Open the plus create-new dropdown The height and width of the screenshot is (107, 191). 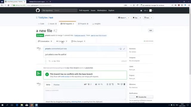(x=146, y=11)
